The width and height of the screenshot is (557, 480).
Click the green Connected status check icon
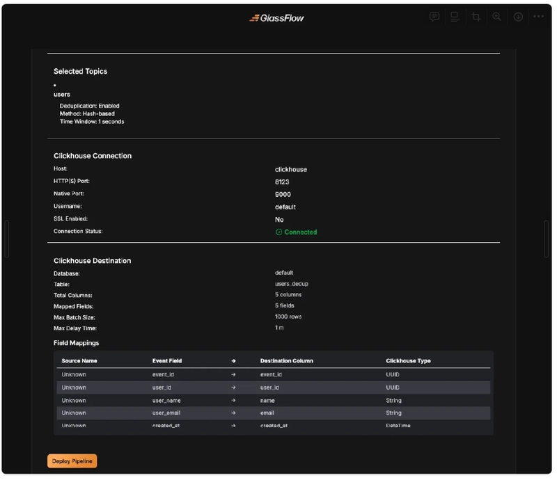(279, 232)
